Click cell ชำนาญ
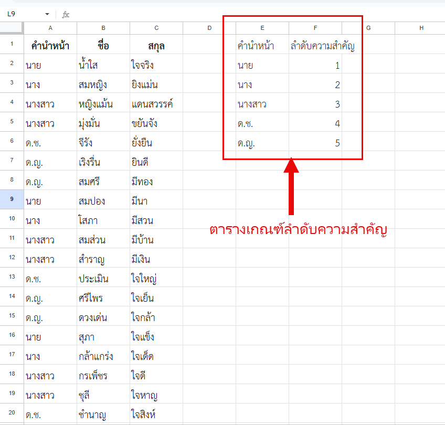 103,413
